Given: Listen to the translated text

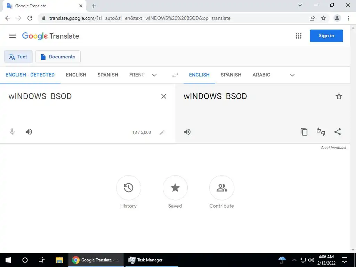Looking at the screenshot, I should point(187,132).
